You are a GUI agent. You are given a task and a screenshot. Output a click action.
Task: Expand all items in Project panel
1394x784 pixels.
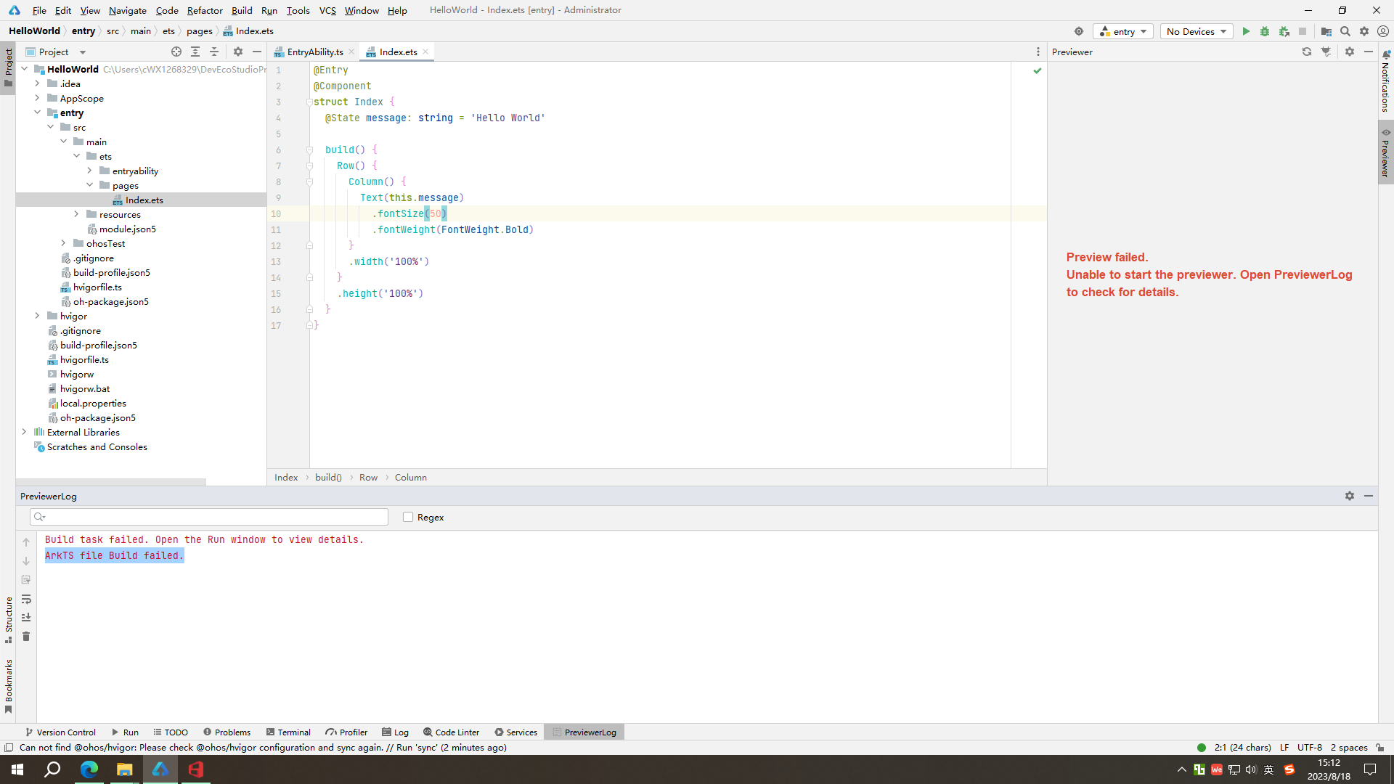tap(195, 52)
